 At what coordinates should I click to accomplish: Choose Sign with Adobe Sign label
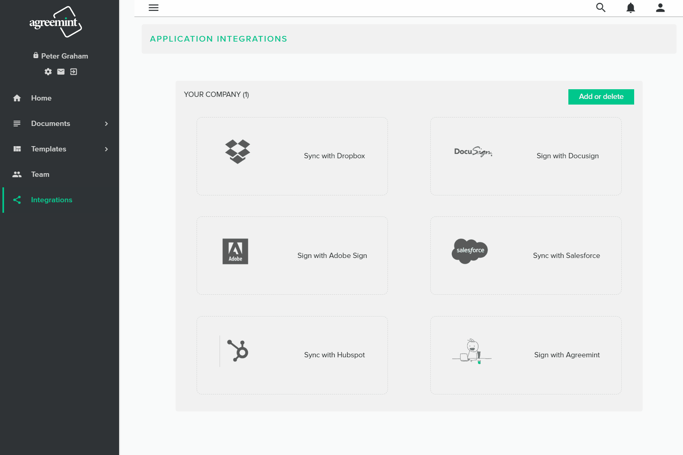(332, 256)
